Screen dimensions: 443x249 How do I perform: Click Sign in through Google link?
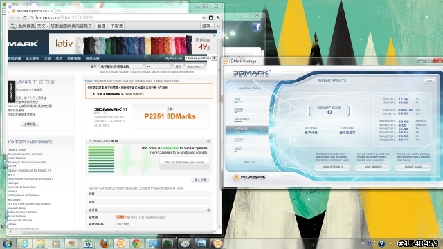coord(114,72)
